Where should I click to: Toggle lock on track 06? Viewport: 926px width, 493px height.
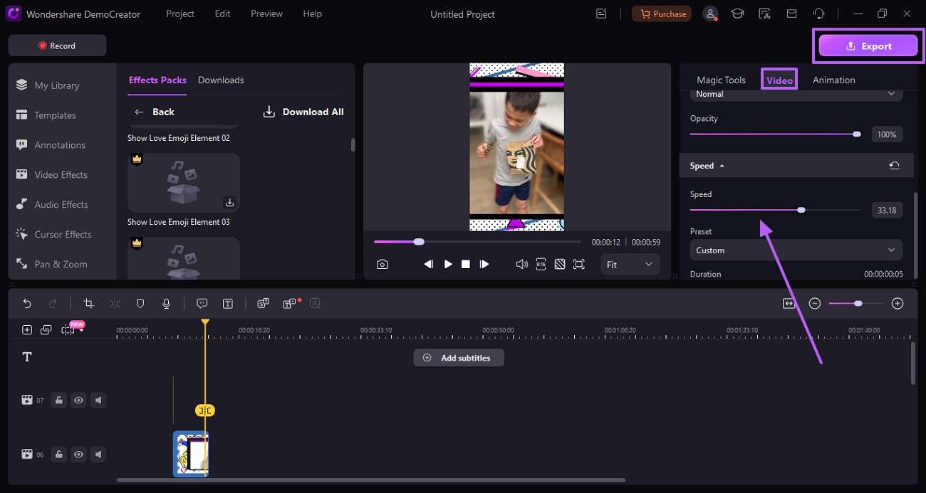[59, 454]
